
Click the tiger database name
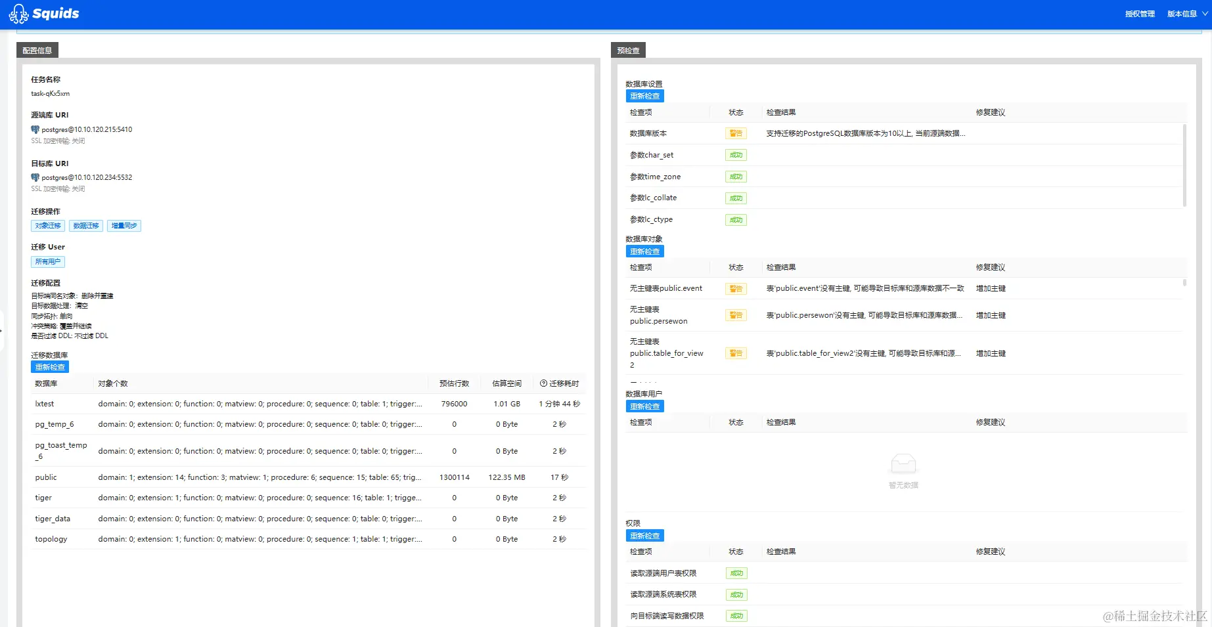43,498
